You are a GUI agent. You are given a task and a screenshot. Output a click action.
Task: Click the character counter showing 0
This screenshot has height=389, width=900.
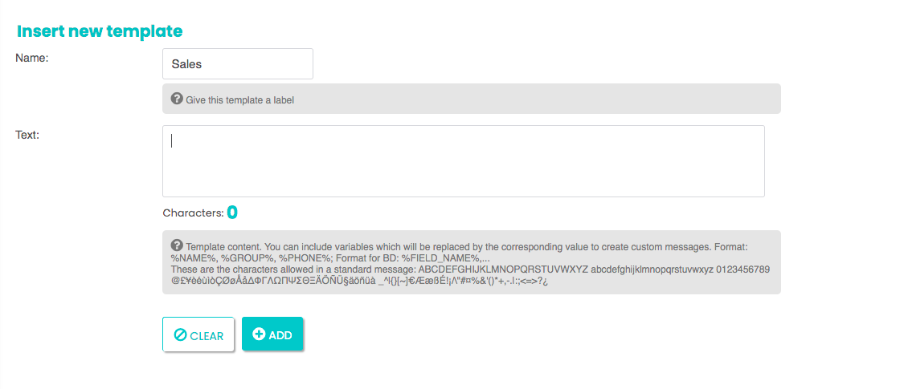click(232, 213)
